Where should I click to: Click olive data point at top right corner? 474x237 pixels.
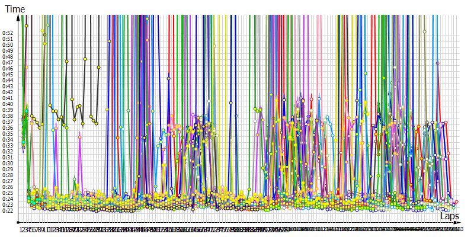424,32
